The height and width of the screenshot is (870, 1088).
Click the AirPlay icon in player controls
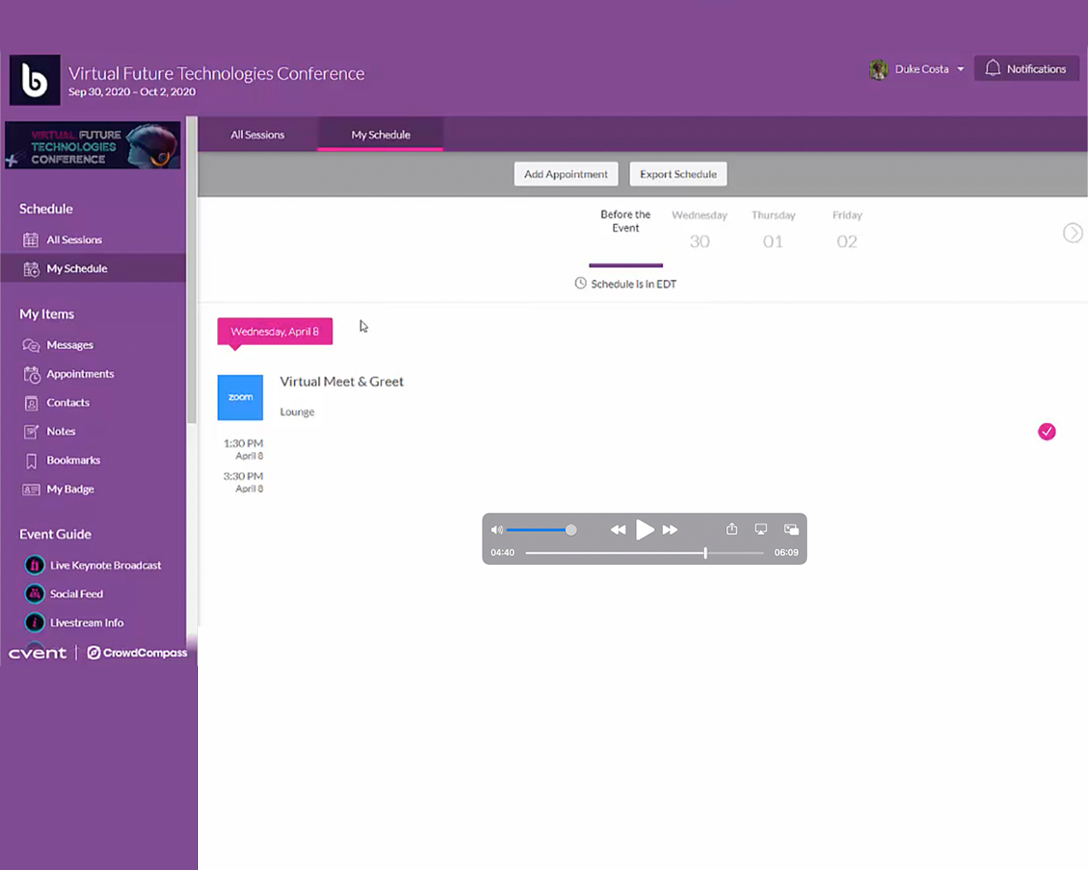pyautogui.click(x=761, y=529)
